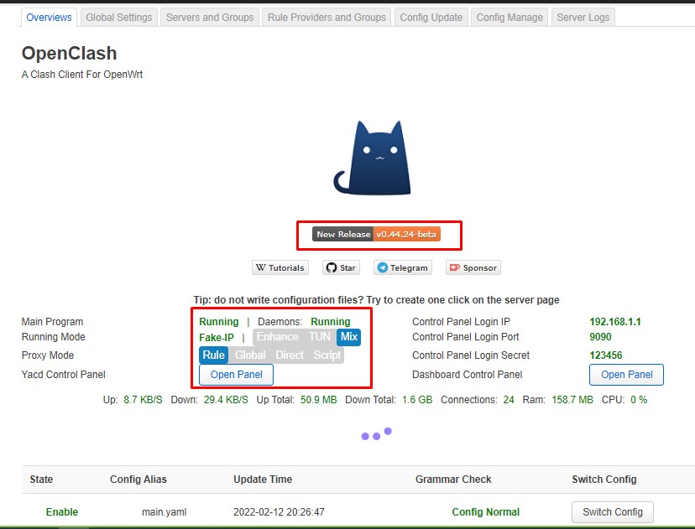This screenshot has width=695, height=529.
Task: Click the control panel IP 192.168.1.1
Action: click(615, 322)
